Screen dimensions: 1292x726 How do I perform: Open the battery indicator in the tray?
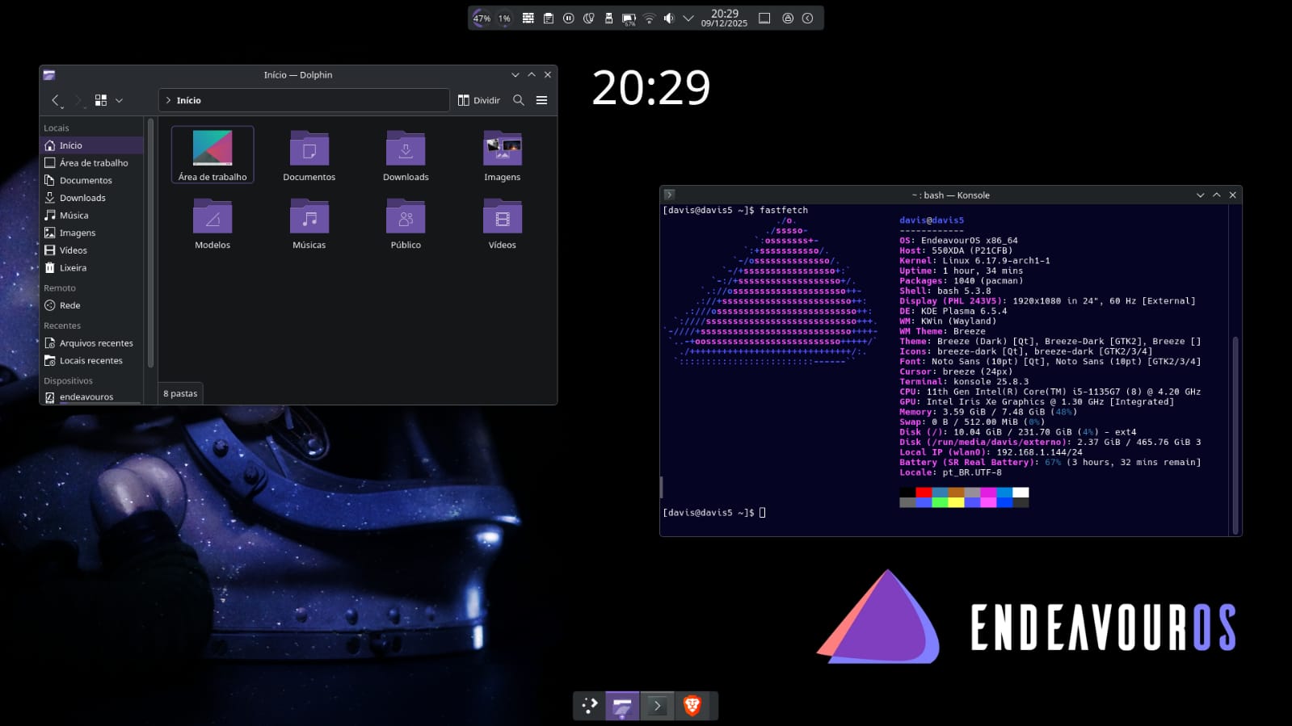pos(629,18)
